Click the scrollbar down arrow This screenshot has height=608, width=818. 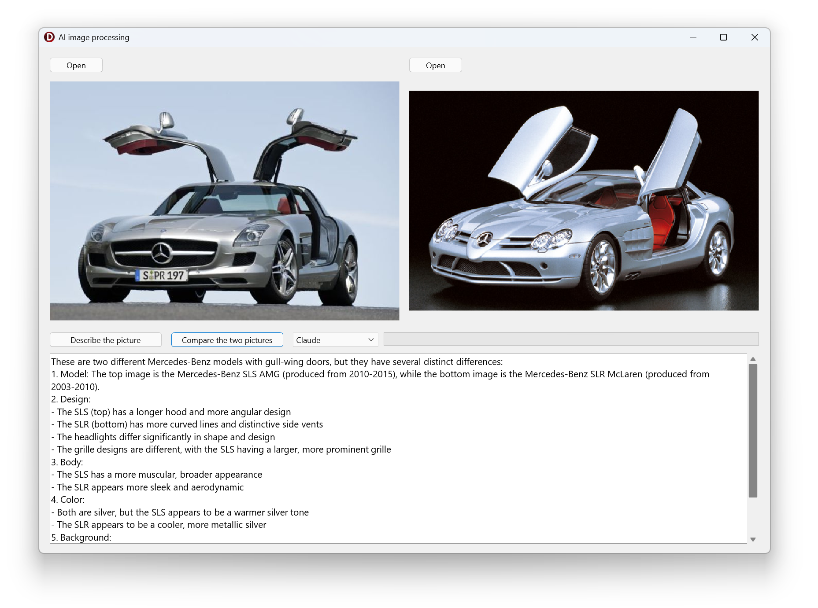pos(753,538)
